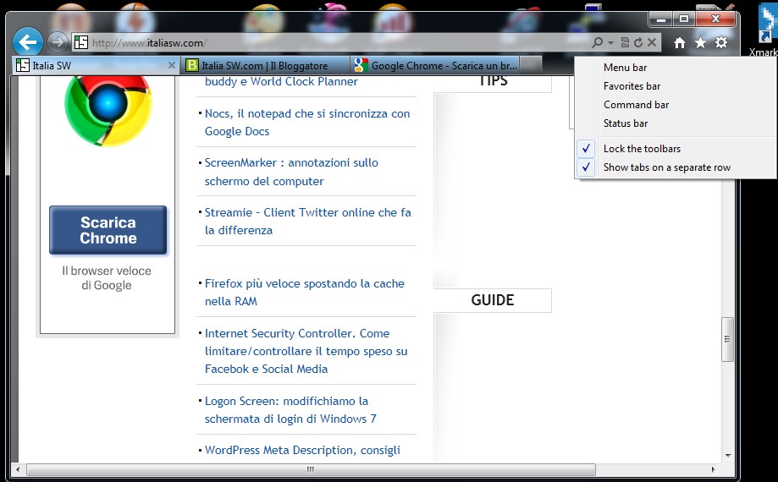The height and width of the screenshot is (482, 778).
Task: Click the search magnifier in the address bar
Action: click(598, 42)
